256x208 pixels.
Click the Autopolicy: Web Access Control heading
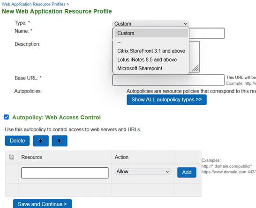[56, 117]
